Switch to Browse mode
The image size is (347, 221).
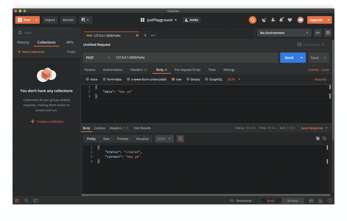(x=292, y=201)
